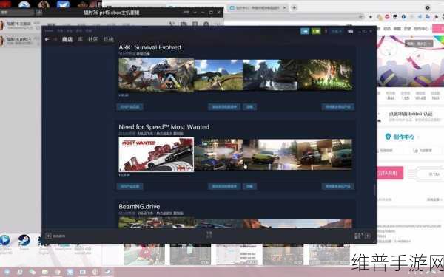Viewport: 444px width, 277px height.
Task: Open downloads area at Steam footer center
Action: [x=209, y=235]
